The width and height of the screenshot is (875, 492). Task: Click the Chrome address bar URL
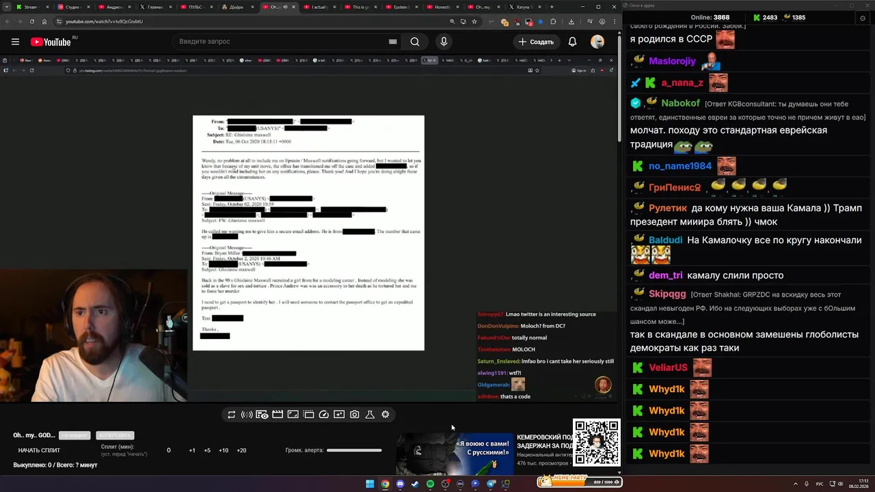[104, 21]
